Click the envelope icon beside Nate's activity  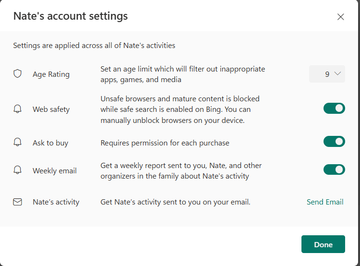[x=18, y=202]
